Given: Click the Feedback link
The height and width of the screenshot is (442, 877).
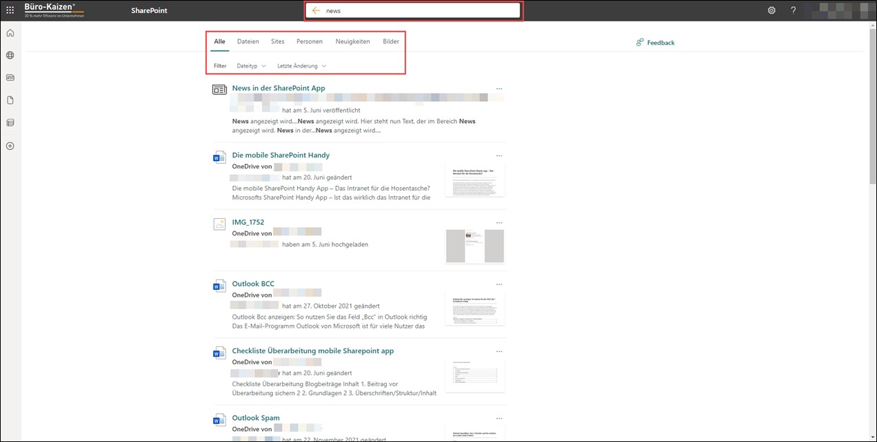Looking at the screenshot, I should coord(661,43).
